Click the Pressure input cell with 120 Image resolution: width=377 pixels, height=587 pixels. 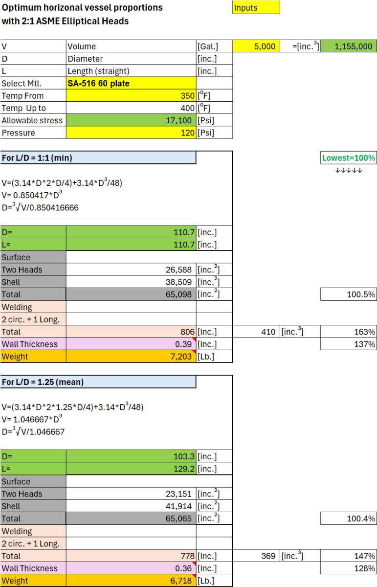tap(131, 133)
